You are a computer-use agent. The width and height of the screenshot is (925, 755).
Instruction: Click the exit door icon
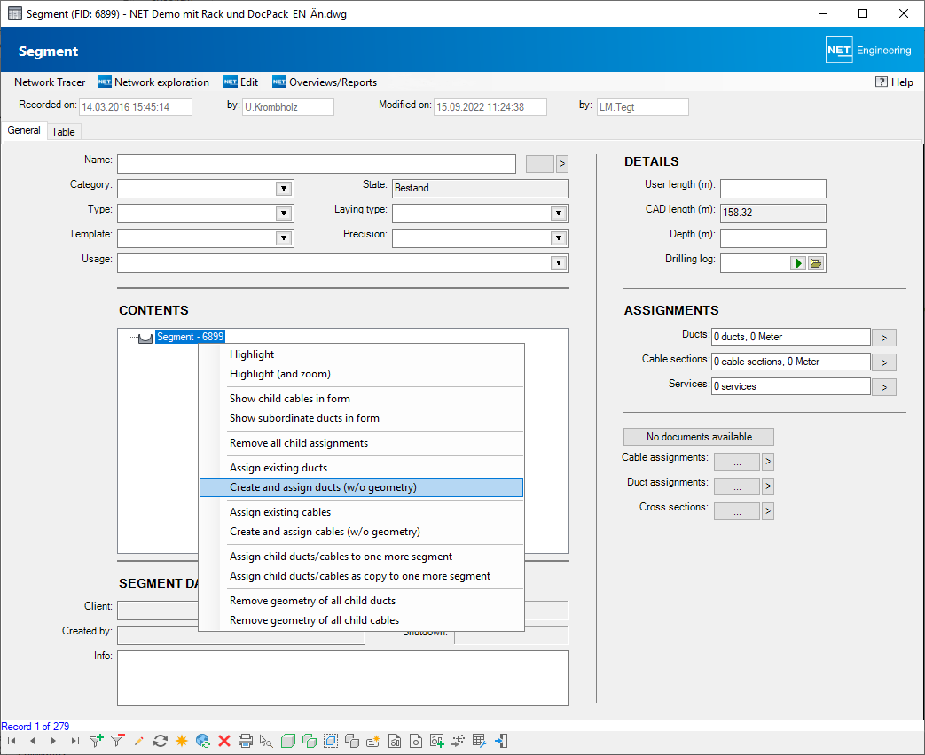[501, 741]
